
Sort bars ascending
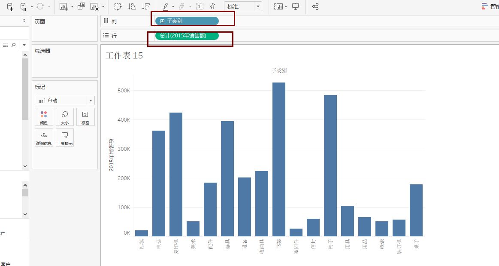pos(132,6)
